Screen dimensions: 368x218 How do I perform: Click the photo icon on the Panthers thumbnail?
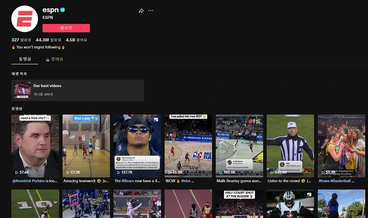309,195
